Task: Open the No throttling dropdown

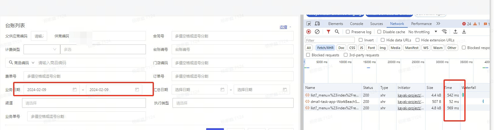Action: [x=423, y=32]
